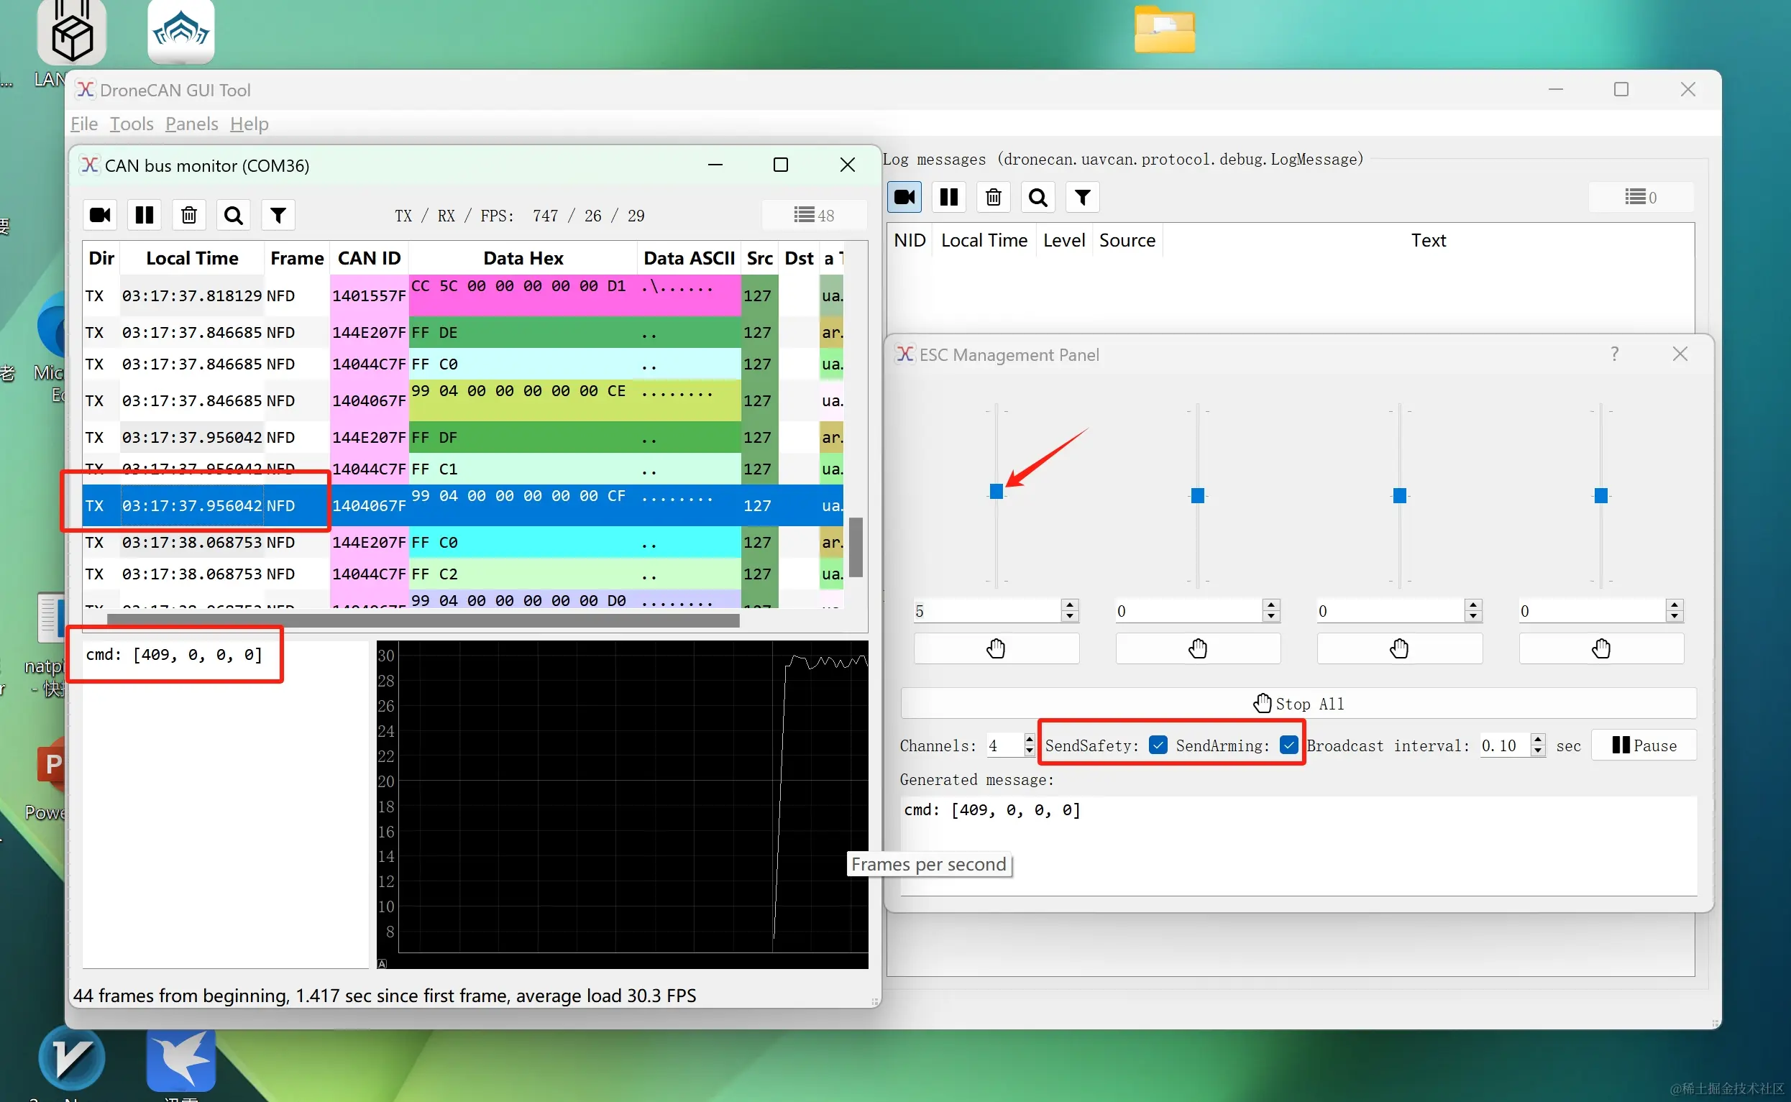Open the Tools menu
This screenshot has width=1791, height=1102.
pos(131,124)
